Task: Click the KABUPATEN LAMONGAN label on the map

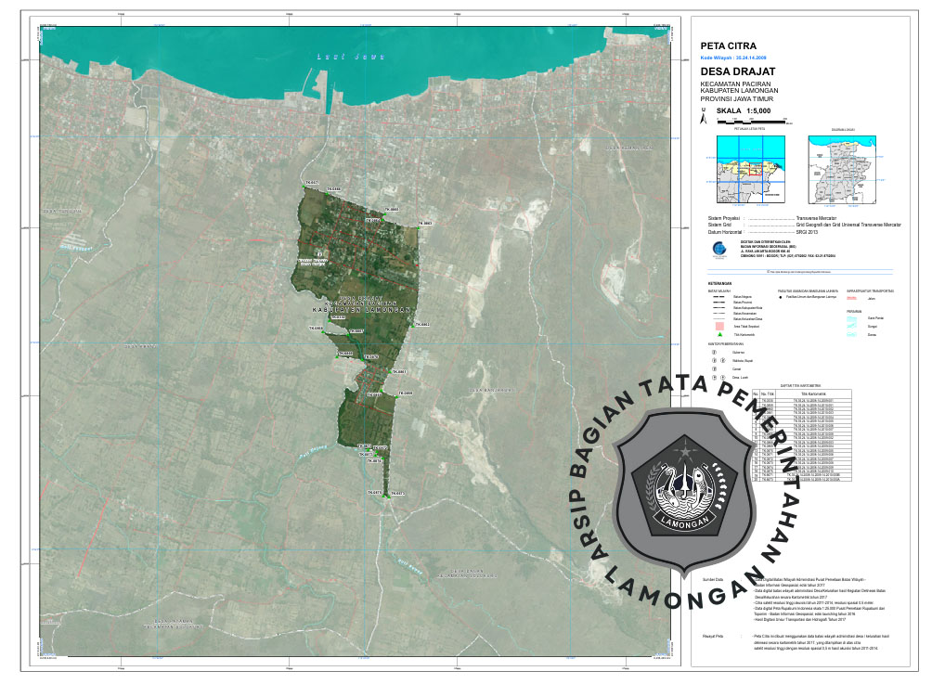Action: click(x=360, y=309)
